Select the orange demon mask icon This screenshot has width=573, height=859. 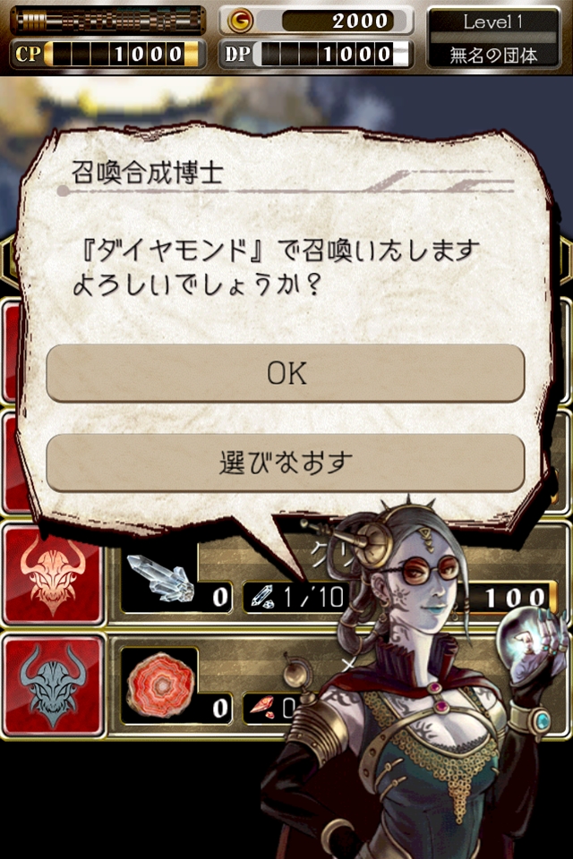pos(53,574)
